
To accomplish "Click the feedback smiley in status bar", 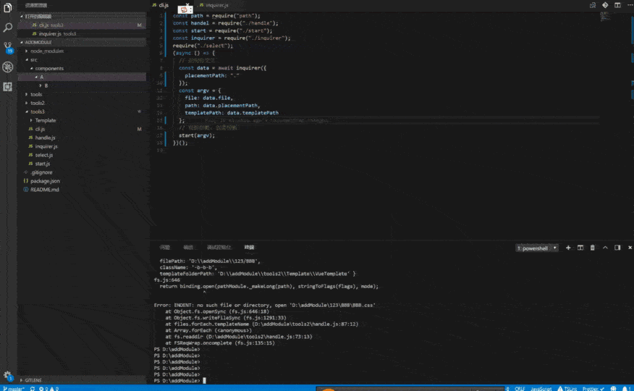I will click(x=614, y=389).
